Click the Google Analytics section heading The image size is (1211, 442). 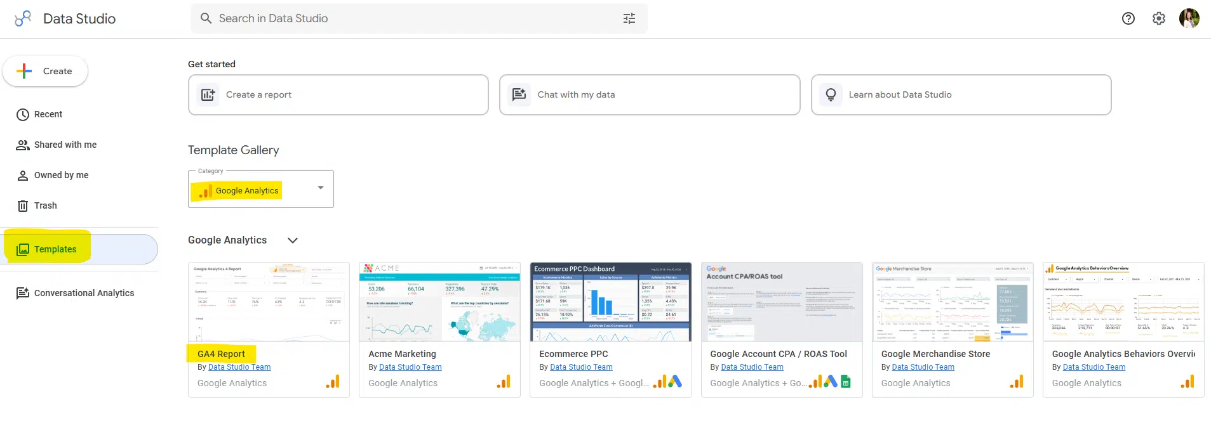[227, 240]
